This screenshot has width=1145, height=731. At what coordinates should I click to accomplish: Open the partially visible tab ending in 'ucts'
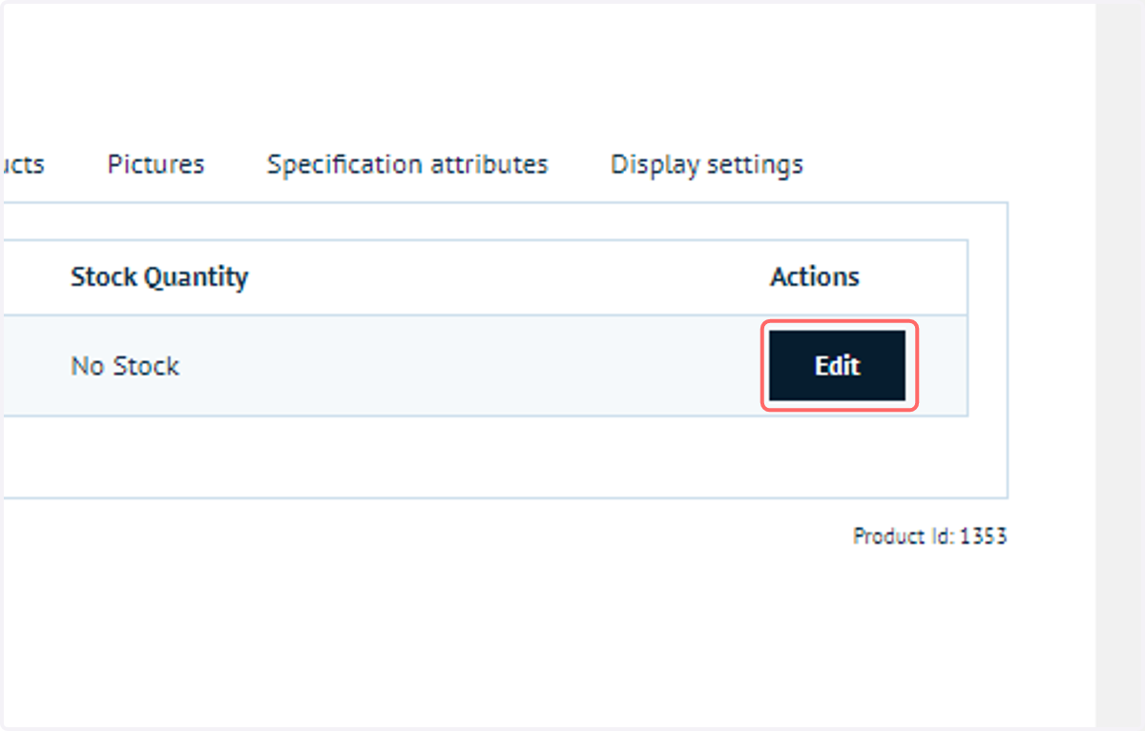coord(22,164)
